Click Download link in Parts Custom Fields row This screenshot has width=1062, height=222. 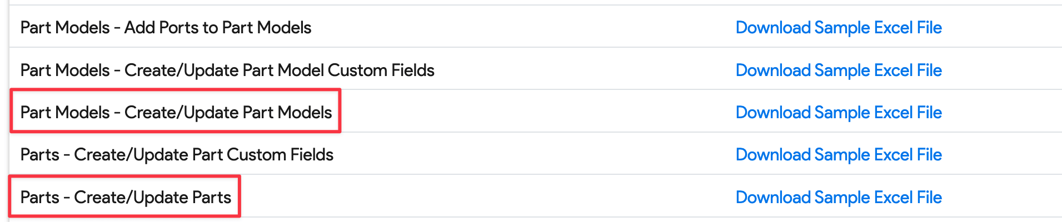(838, 155)
